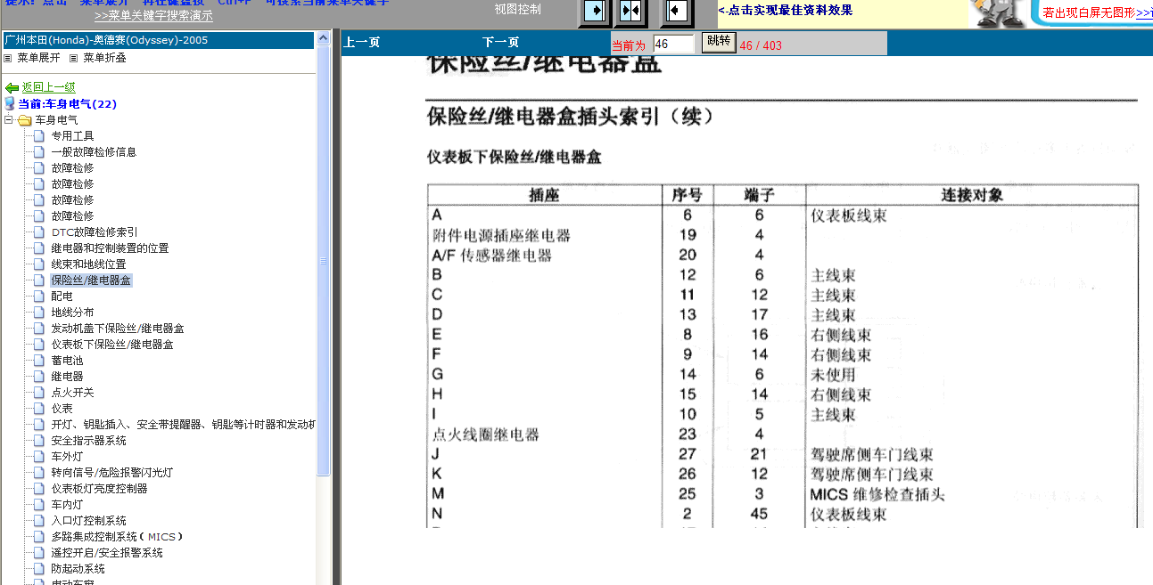This screenshot has width=1153, height=585.
Task: Click the 插座 table column header
Action: pyautogui.click(x=544, y=195)
